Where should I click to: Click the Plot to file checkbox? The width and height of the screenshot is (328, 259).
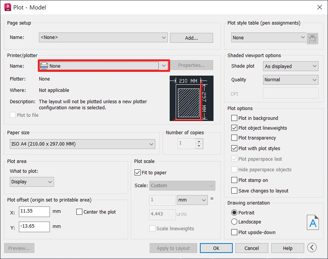[x=13, y=115]
